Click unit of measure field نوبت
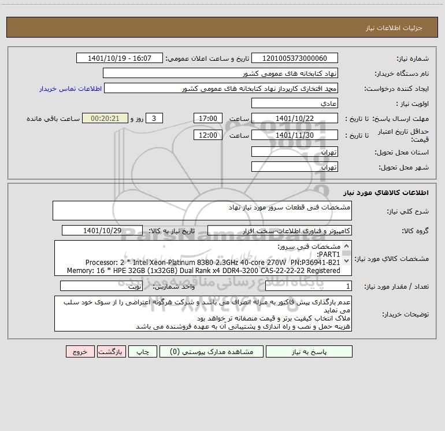The height and width of the screenshot is (431, 445). [x=101, y=286]
